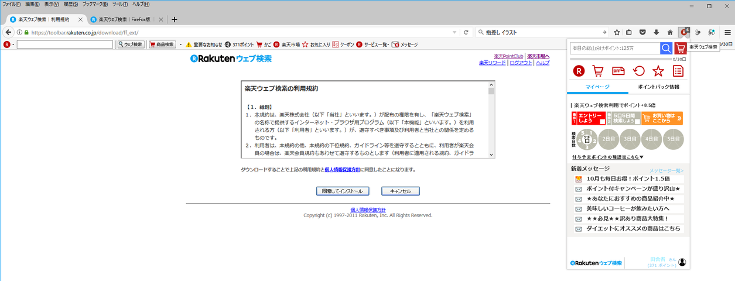This screenshot has height=281, width=735.
Task: Click the ウェブ検索 toolbar button
Action: 131,44
